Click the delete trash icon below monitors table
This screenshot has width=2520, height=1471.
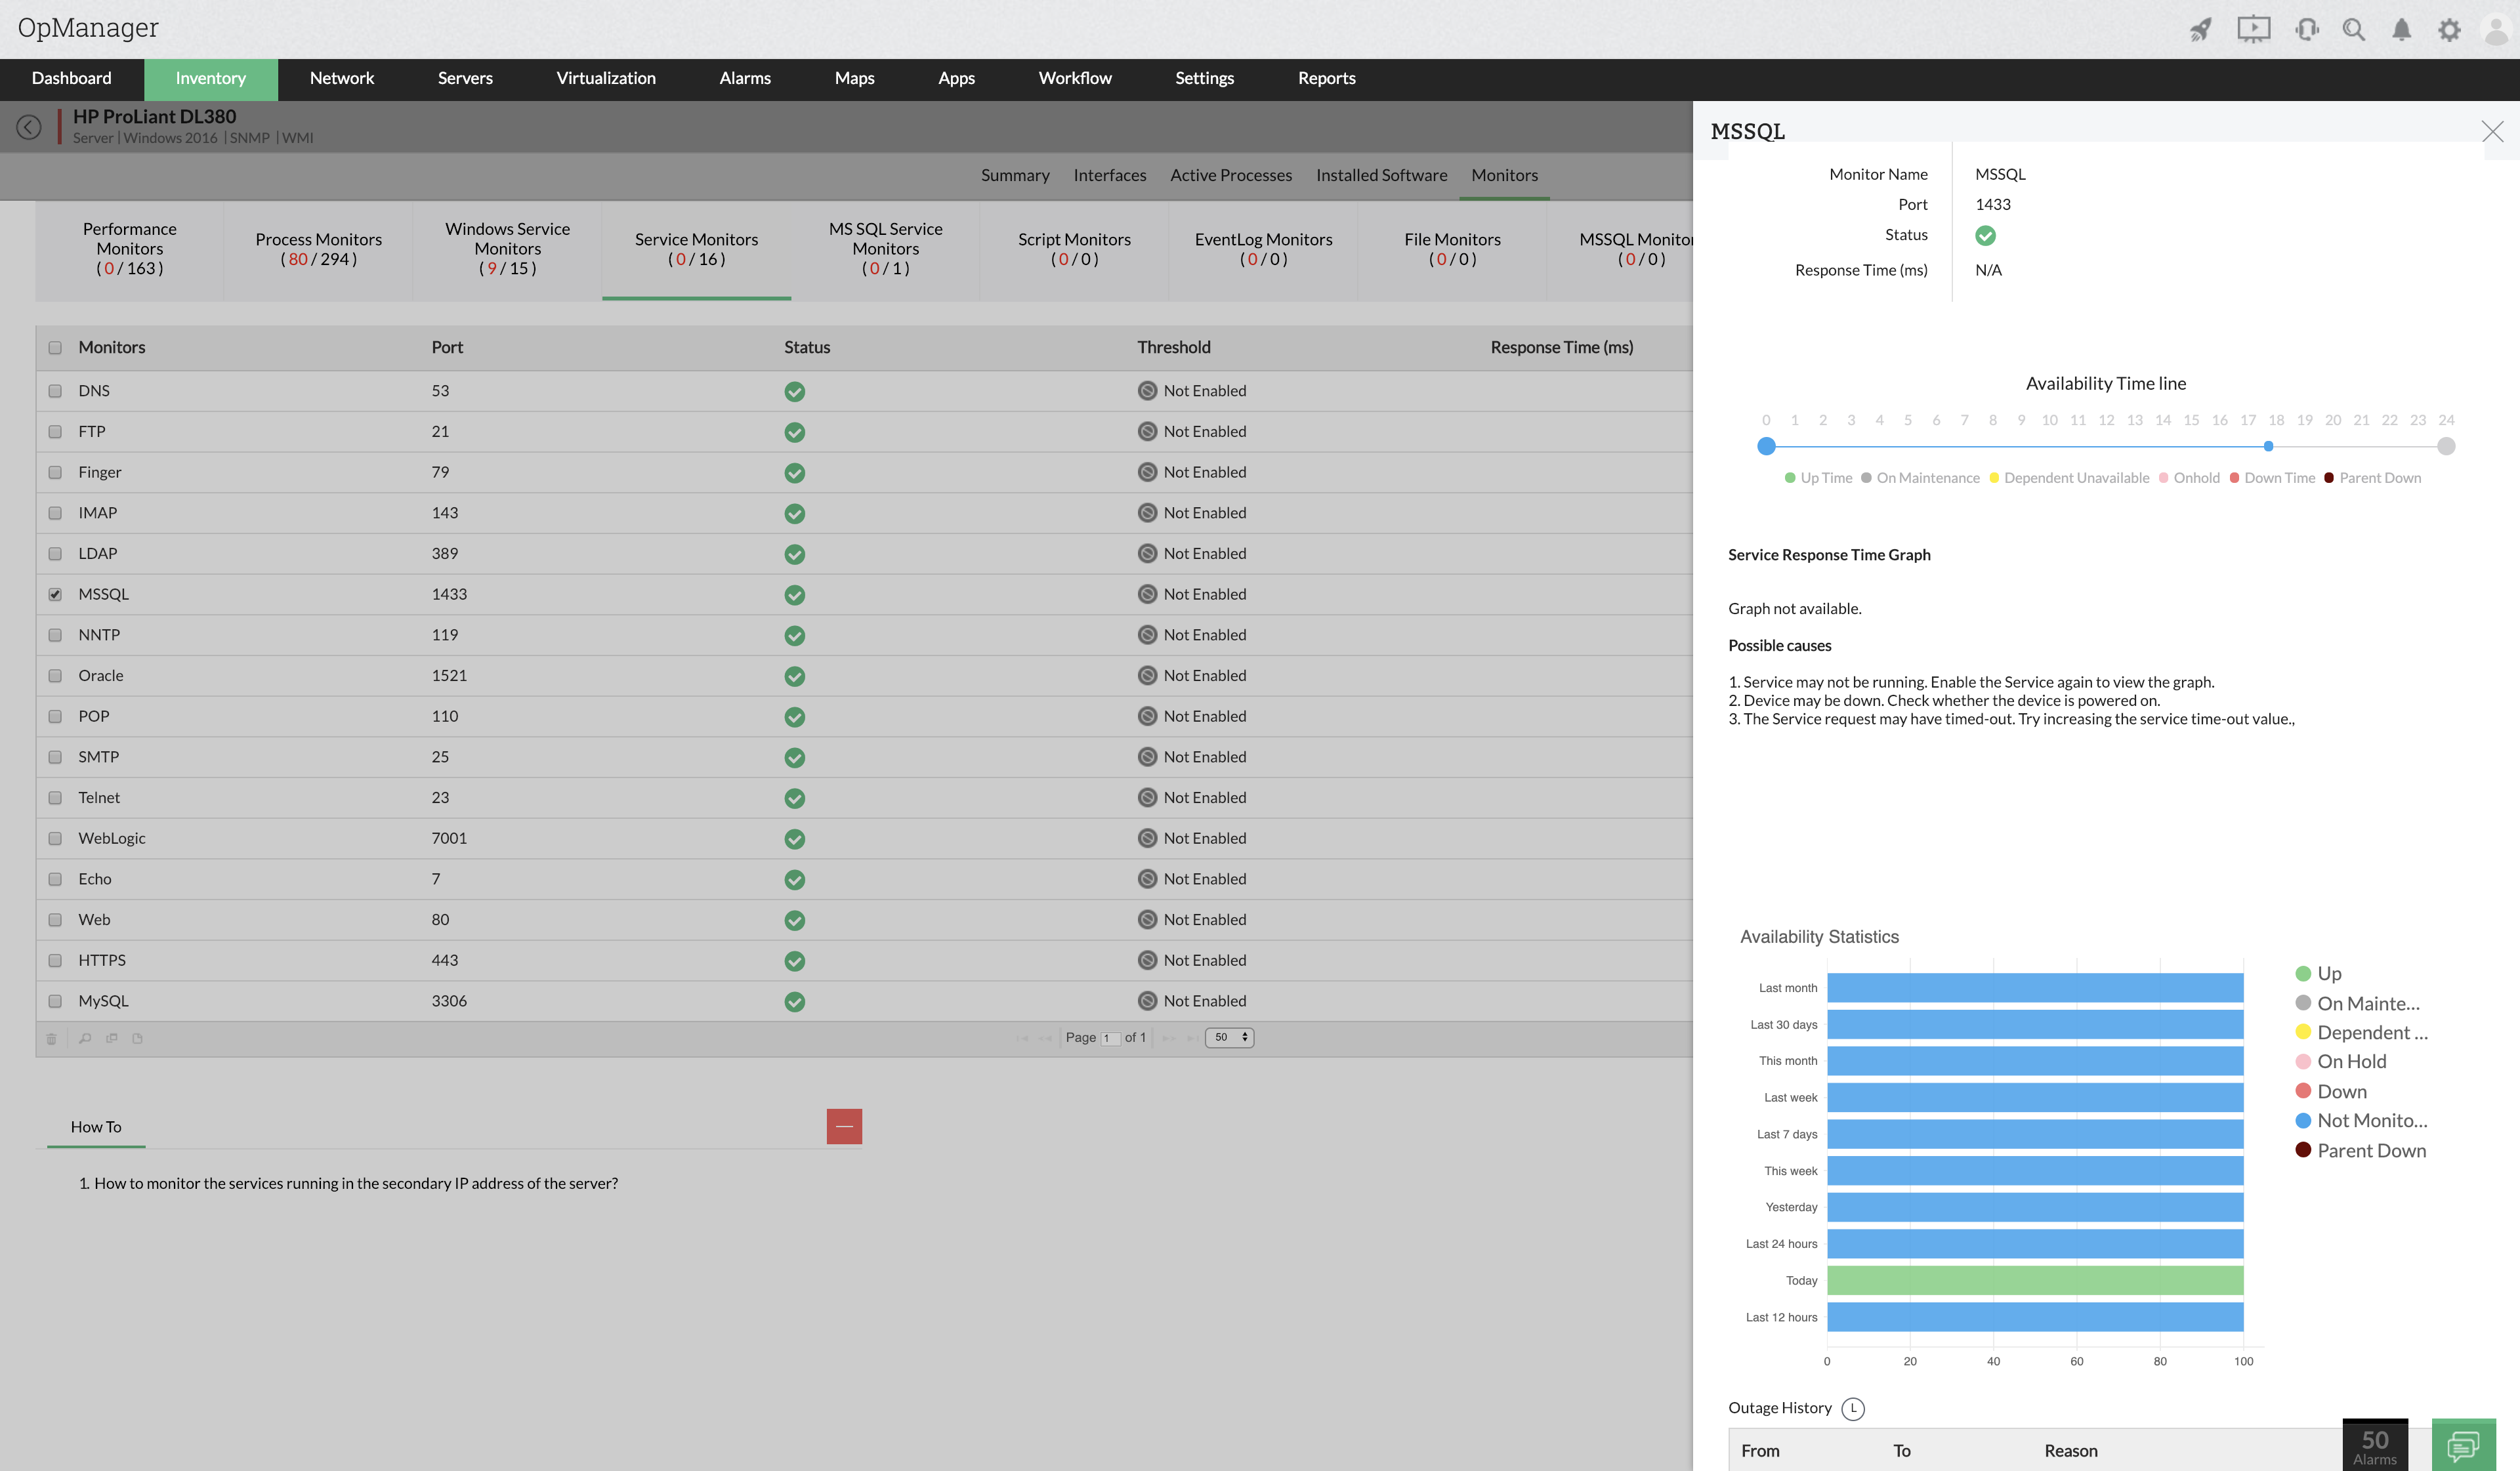coord(52,1038)
